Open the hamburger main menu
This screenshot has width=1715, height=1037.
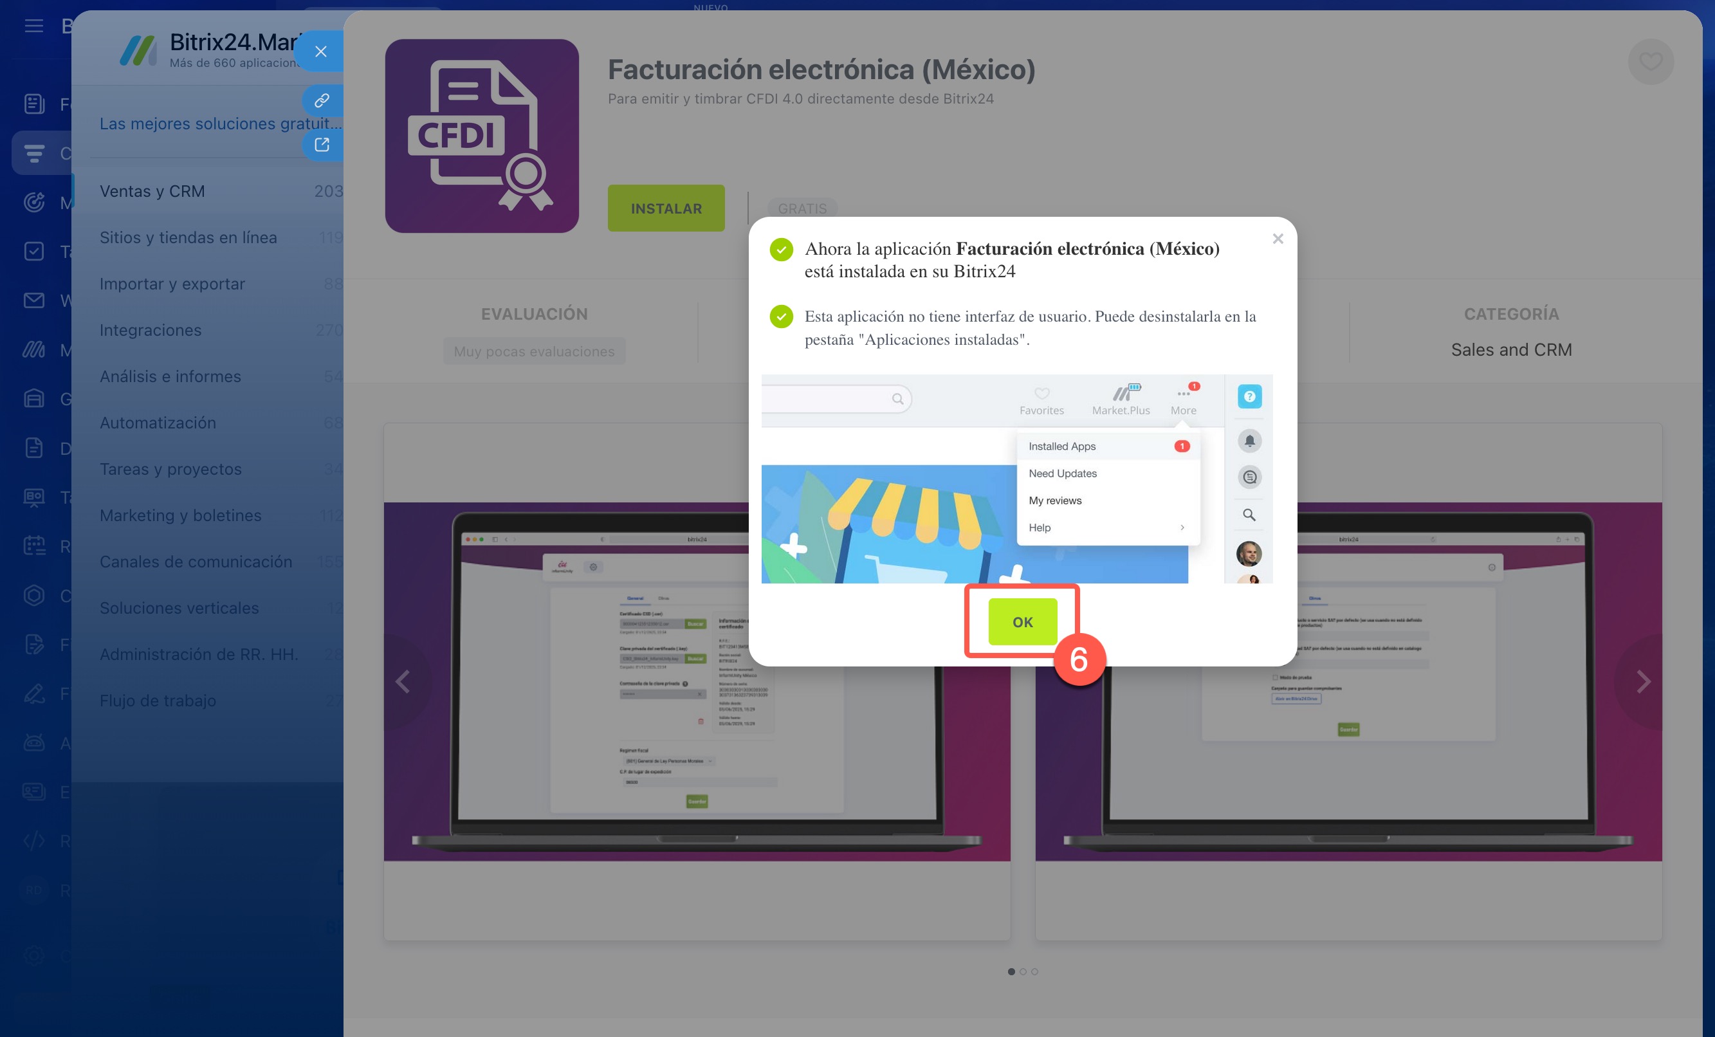click(x=33, y=26)
